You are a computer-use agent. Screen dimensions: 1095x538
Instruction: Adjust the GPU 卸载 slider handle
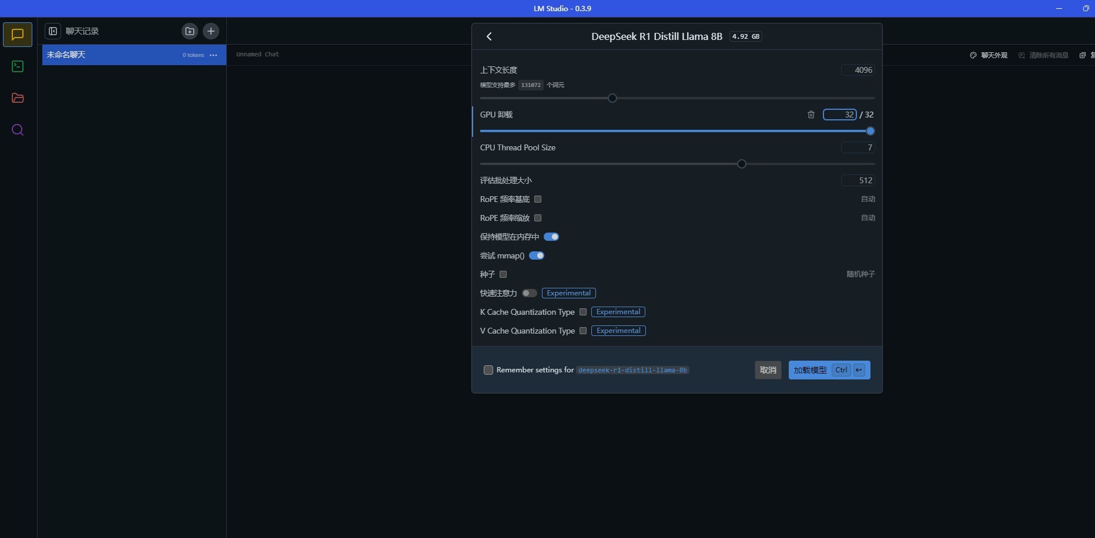[870, 131]
